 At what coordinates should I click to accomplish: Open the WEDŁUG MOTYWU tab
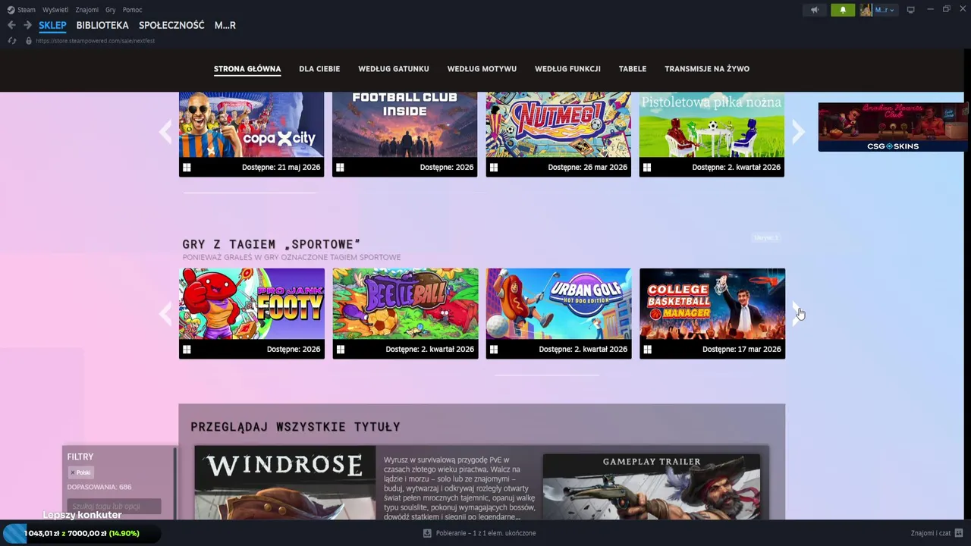click(x=482, y=68)
